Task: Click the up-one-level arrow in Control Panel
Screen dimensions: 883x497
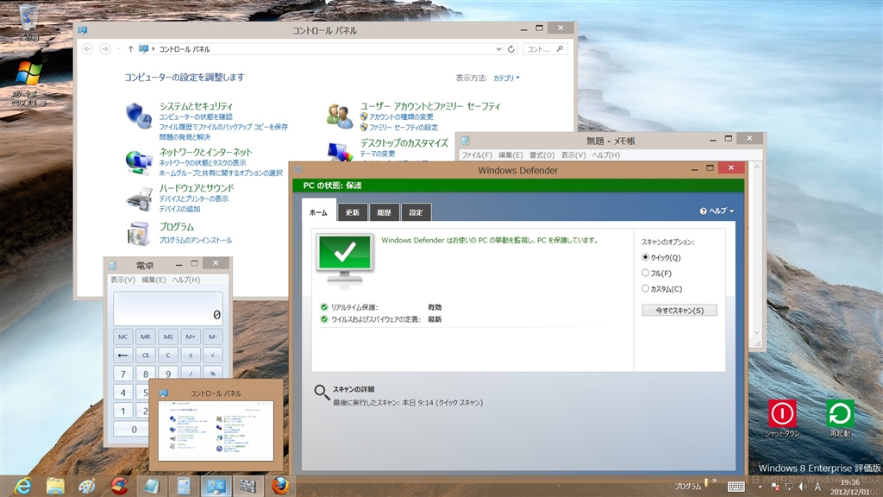Action: click(x=131, y=49)
